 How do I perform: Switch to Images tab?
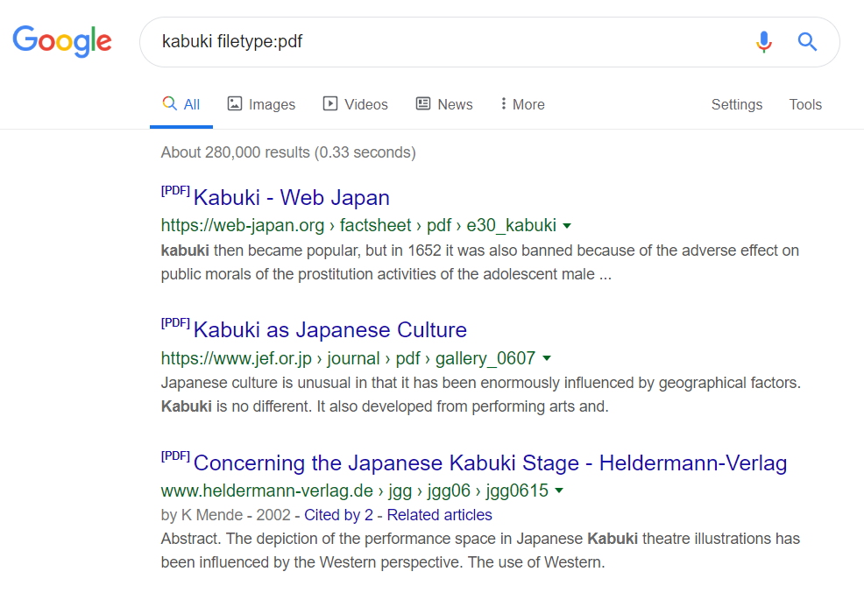262,104
